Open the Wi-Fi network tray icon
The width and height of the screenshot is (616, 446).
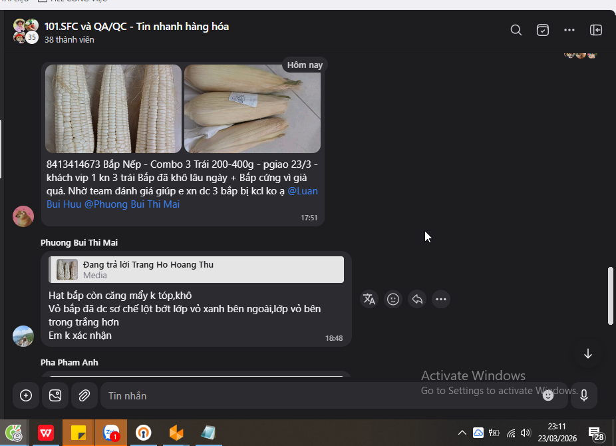coord(511,433)
